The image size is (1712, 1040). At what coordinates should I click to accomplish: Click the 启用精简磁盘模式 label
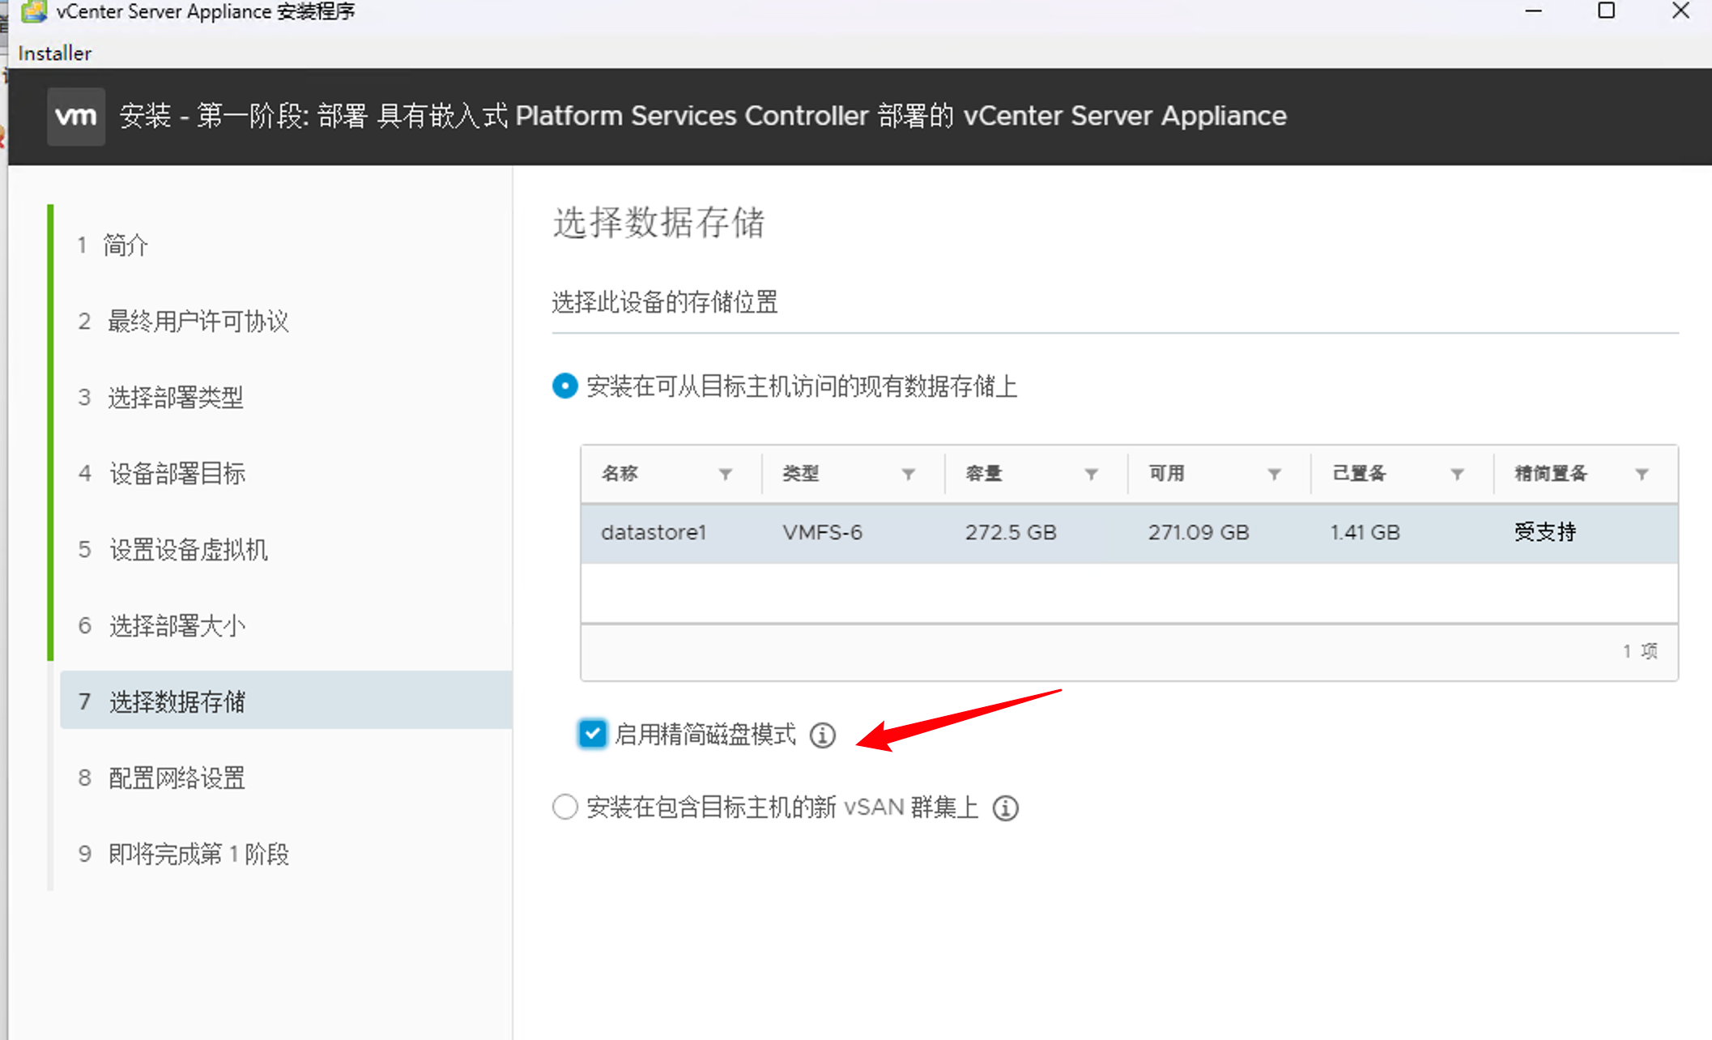705,735
